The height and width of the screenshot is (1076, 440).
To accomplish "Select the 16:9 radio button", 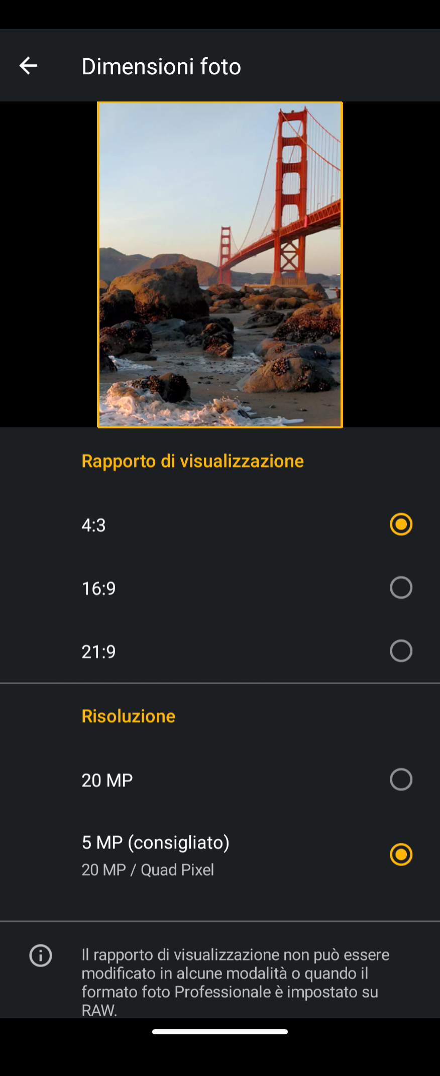I will click(x=401, y=588).
